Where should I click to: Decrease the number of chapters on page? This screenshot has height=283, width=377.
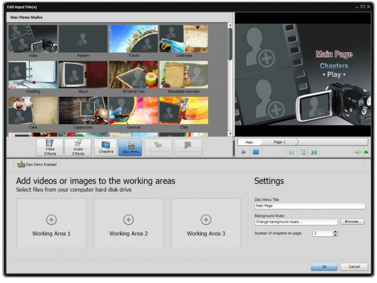tap(335, 235)
